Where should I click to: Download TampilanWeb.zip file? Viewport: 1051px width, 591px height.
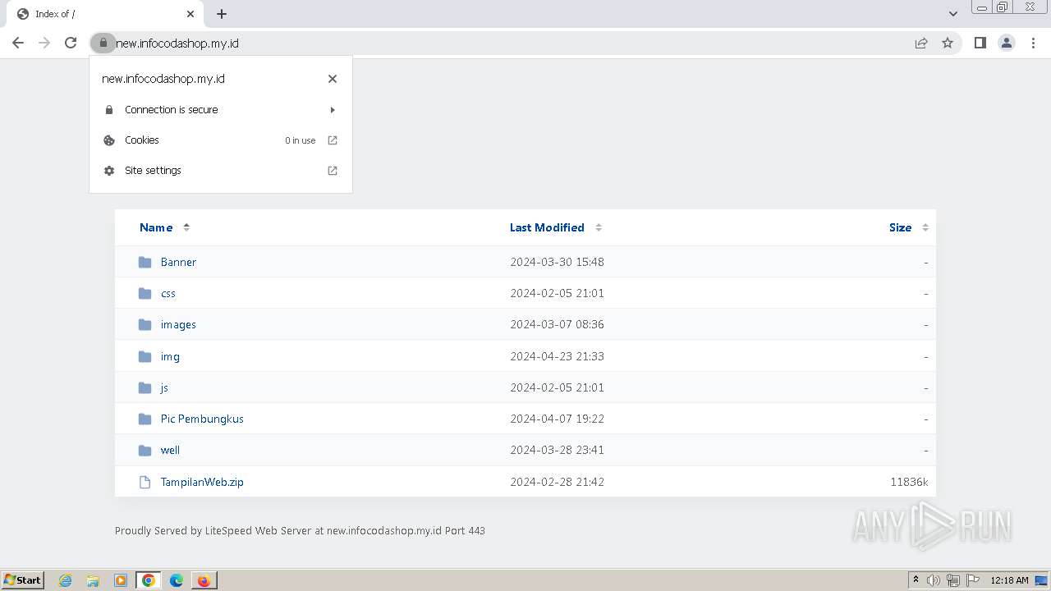click(202, 482)
